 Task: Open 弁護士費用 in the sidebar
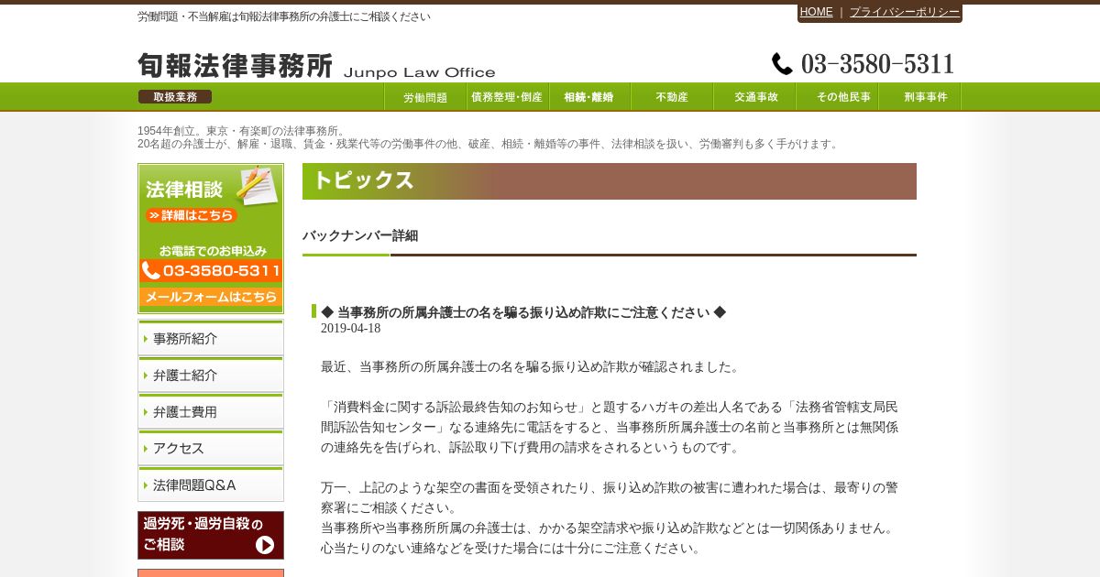coord(211,411)
